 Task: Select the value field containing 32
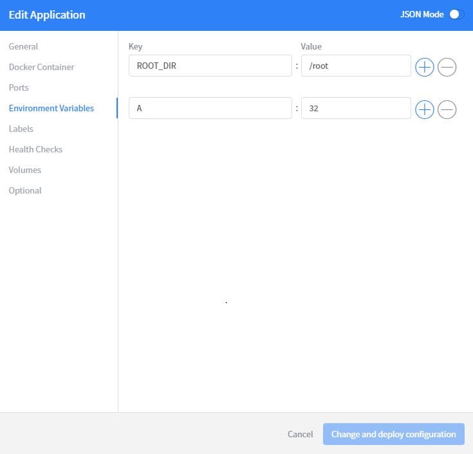tap(355, 109)
